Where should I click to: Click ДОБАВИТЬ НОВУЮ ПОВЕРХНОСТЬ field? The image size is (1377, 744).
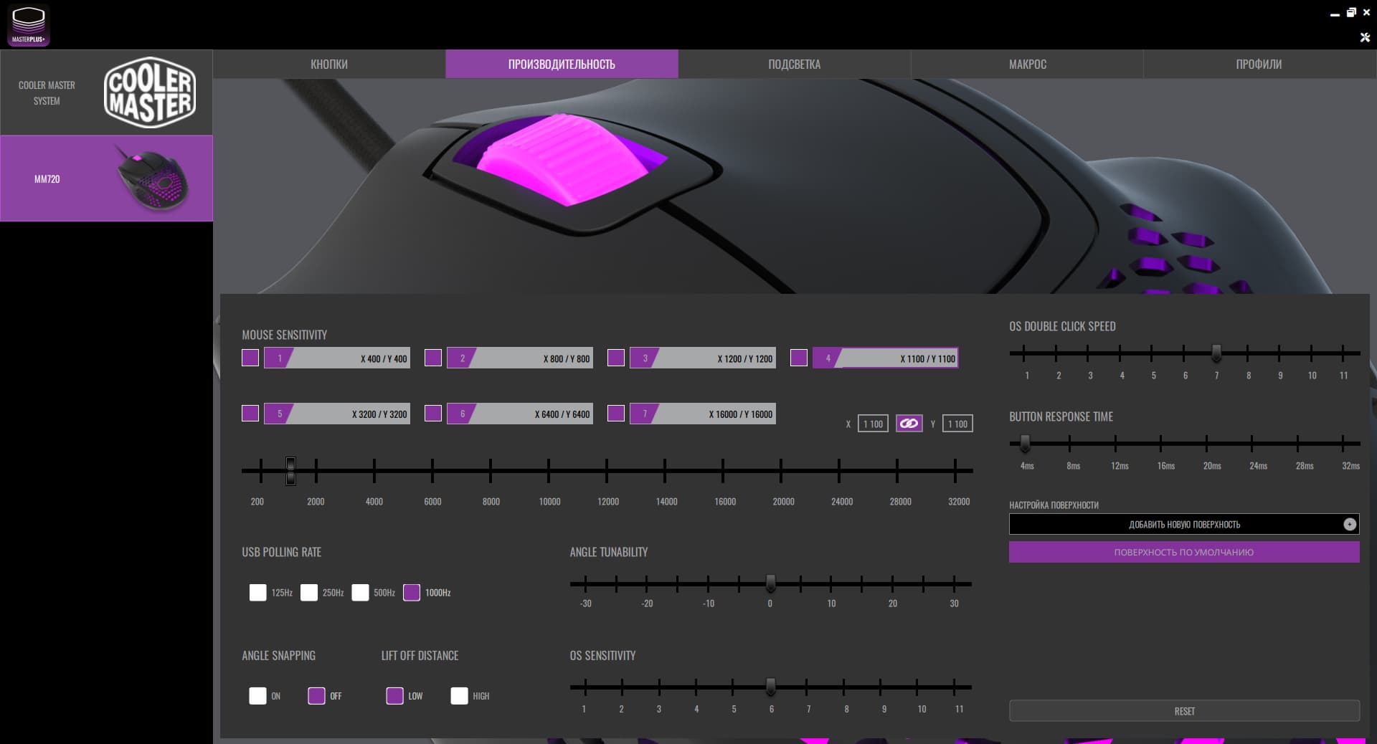pyautogui.click(x=1184, y=524)
